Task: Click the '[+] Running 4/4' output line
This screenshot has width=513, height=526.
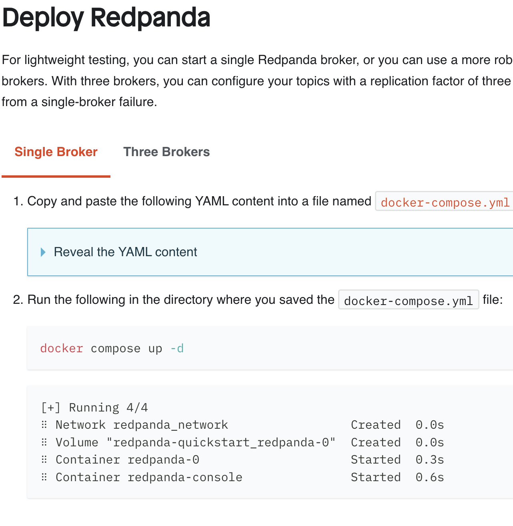Action: [94, 408]
